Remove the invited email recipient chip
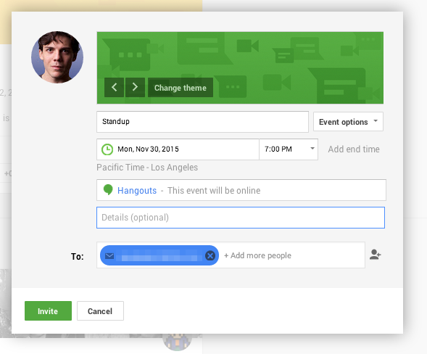 point(210,255)
